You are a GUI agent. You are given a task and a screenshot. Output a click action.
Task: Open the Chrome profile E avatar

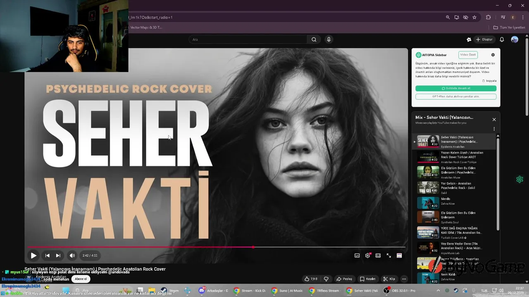(513, 17)
